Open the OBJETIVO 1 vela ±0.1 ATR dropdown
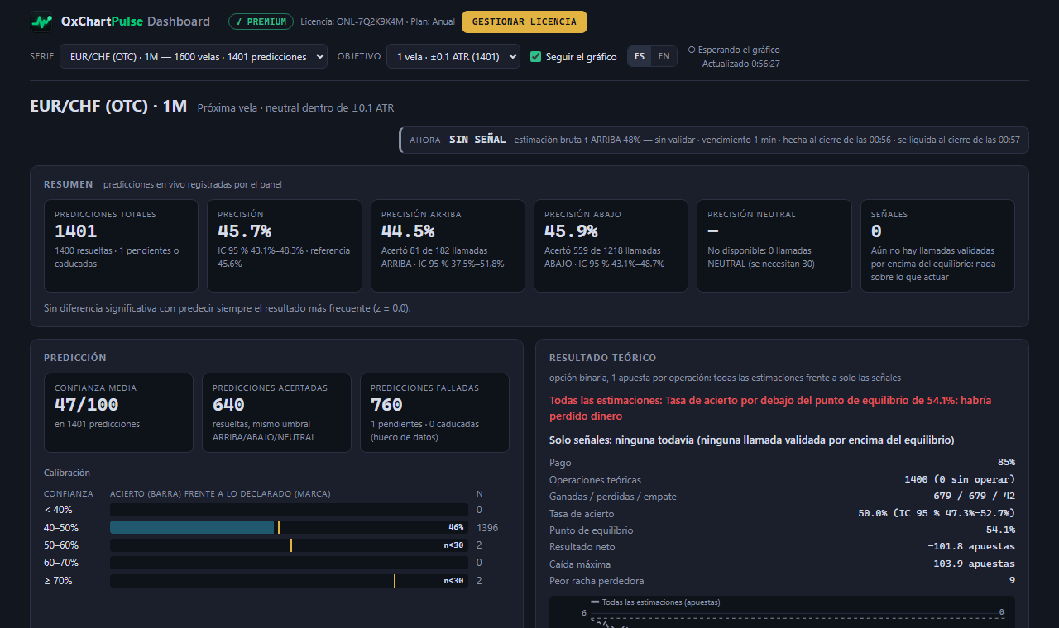 click(x=453, y=56)
